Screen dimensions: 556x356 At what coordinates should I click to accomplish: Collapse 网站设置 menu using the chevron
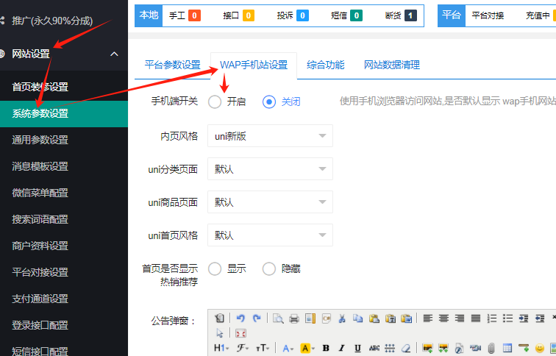tap(114, 54)
